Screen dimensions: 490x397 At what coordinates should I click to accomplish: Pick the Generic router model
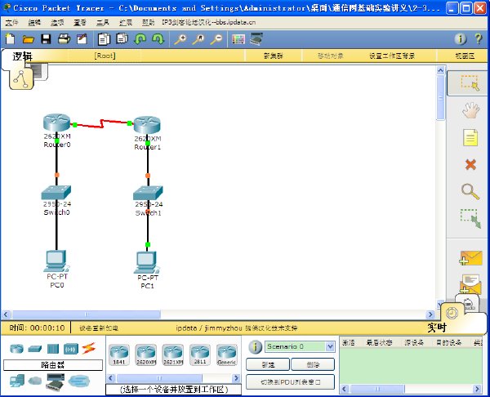[227, 355]
